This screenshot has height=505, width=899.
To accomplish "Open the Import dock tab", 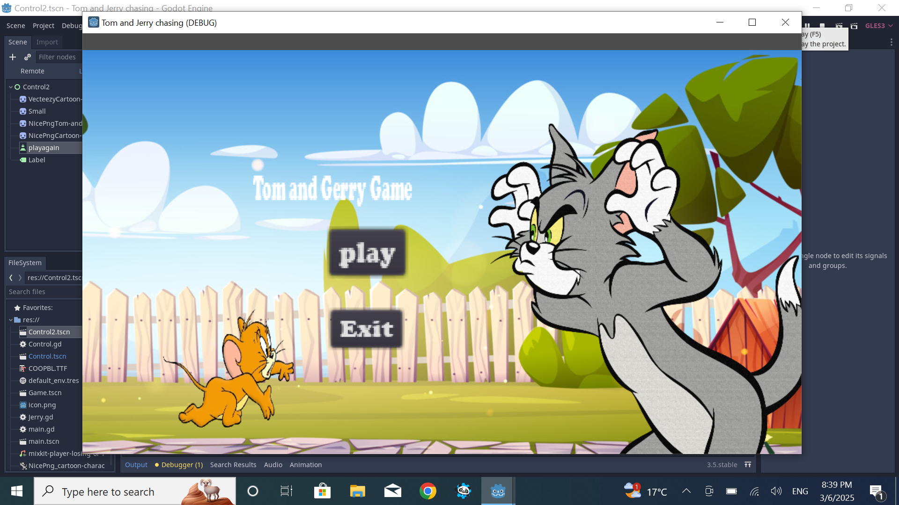I will 47,42.
